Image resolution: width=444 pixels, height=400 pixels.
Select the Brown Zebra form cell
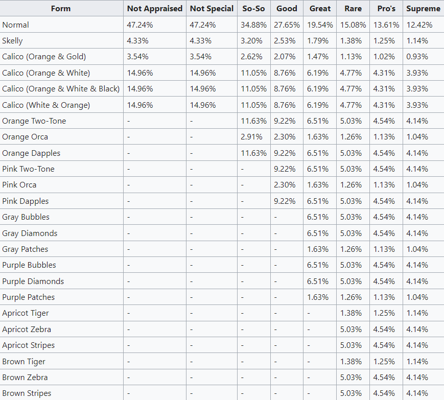25,378
